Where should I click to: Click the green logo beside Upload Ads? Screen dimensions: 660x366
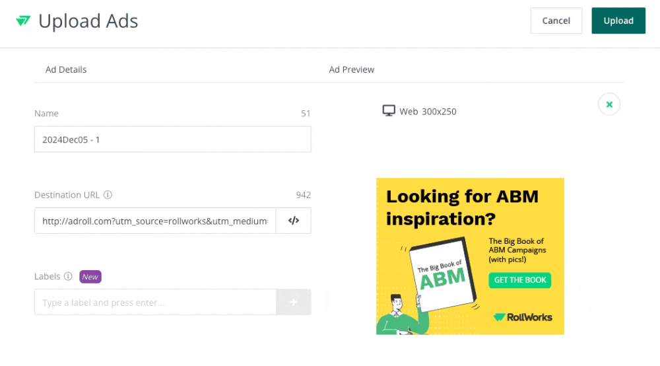tap(23, 21)
